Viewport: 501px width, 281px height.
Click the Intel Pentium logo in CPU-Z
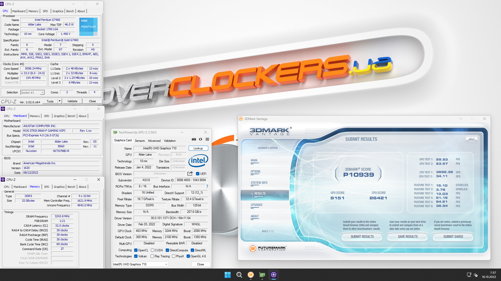tap(88, 27)
